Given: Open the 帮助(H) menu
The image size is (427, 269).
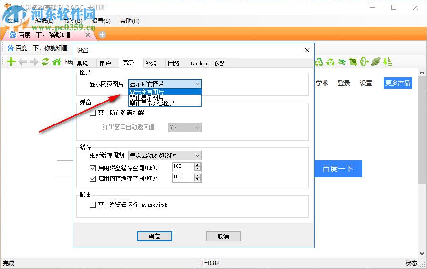Looking at the screenshot, I should point(130,21).
